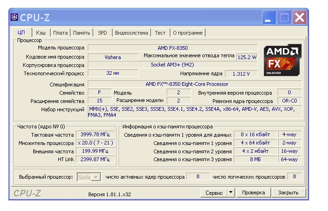Close the window with the red X

pos(299,18)
